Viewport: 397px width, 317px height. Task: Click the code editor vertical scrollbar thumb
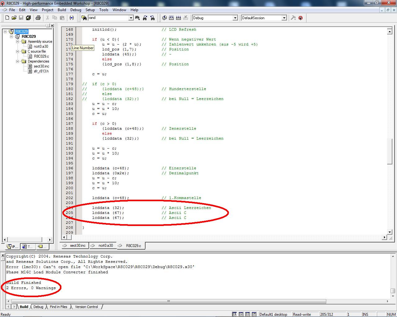pos(390,152)
